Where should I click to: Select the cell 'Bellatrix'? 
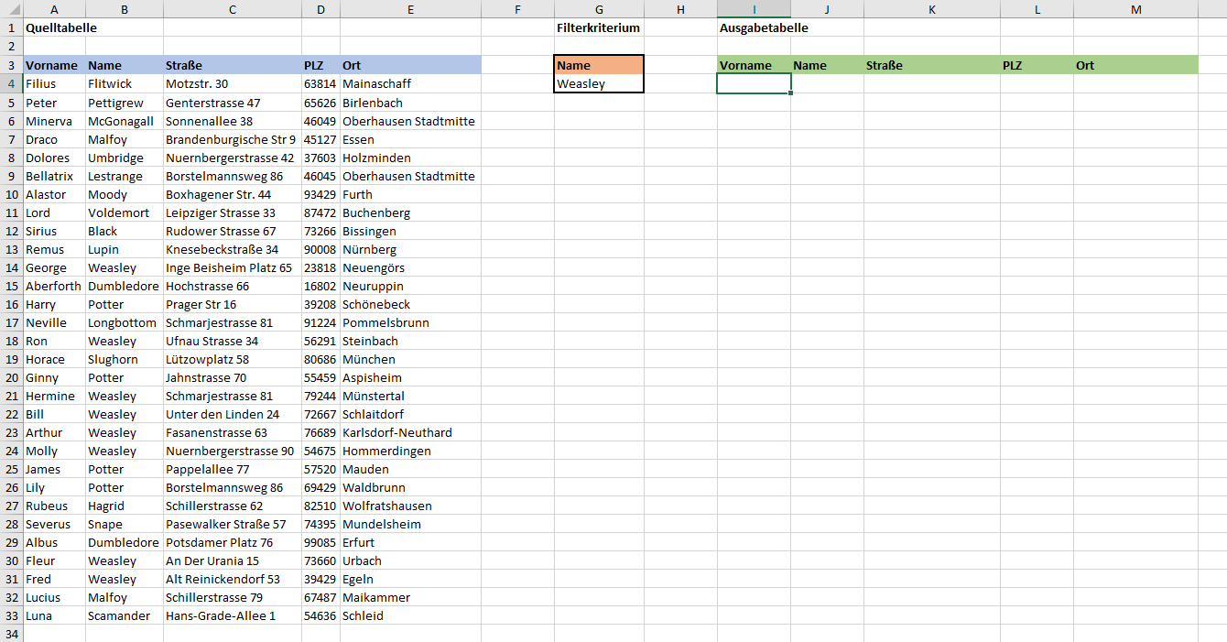pos(55,176)
